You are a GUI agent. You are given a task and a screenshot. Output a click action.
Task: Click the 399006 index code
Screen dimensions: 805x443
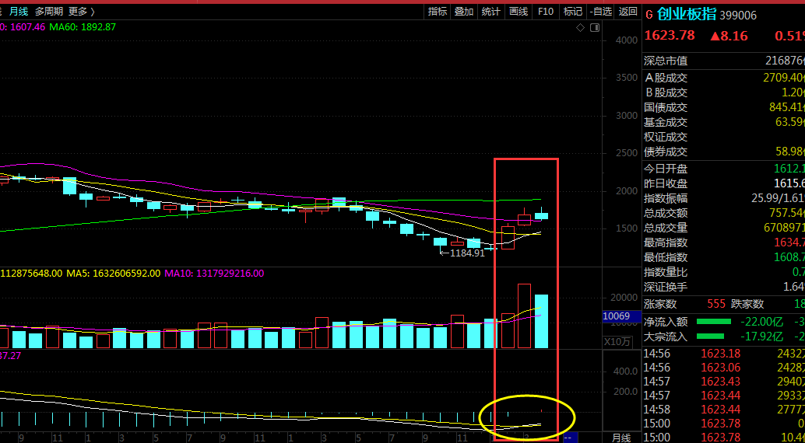pyautogui.click(x=738, y=16)
